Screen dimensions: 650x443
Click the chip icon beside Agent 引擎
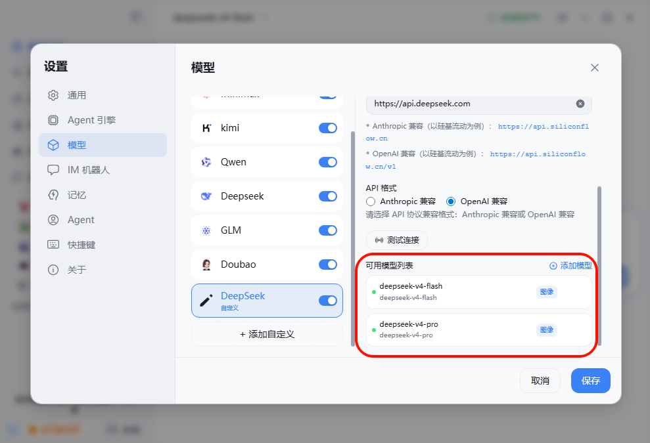point(53,120)
